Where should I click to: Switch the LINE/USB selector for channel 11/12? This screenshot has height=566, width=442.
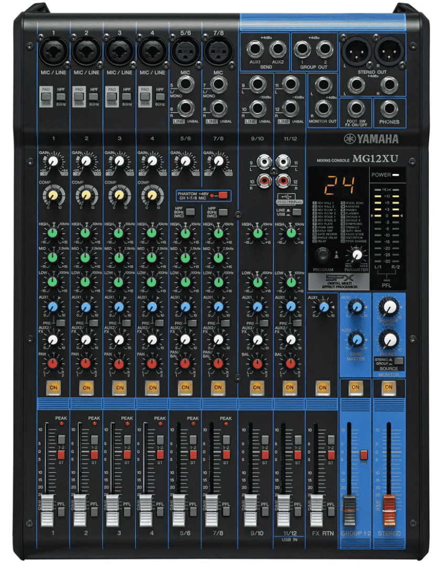[x=297, y=212]
